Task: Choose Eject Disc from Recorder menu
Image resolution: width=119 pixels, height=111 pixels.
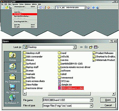Action: pos(25,25)
